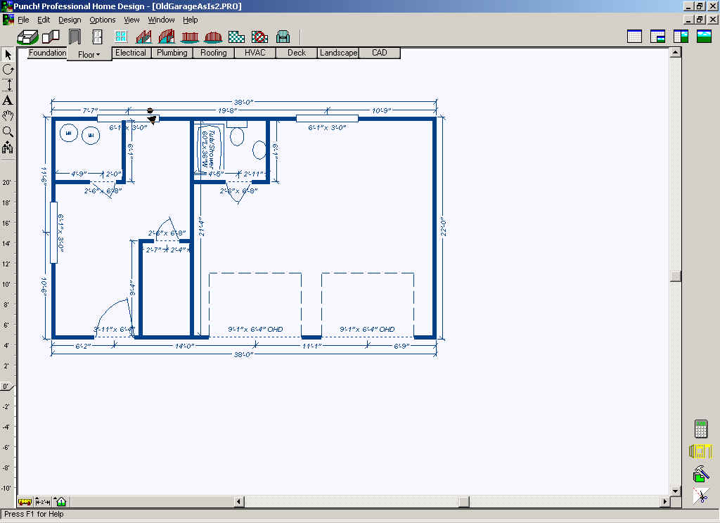The width and height of the screenshot is (720, 523).
Task: Switch to full 3D landscape view
Action: (x=704, y=37)
